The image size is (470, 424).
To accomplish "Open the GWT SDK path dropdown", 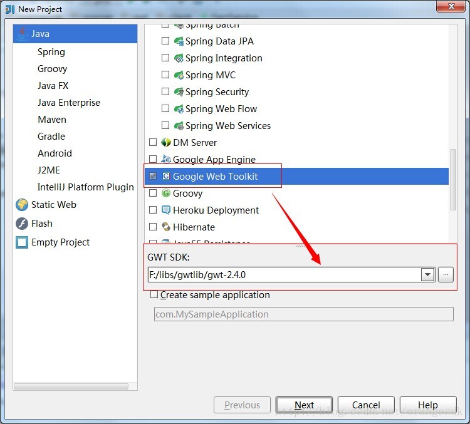I will (x=428, y=274).
